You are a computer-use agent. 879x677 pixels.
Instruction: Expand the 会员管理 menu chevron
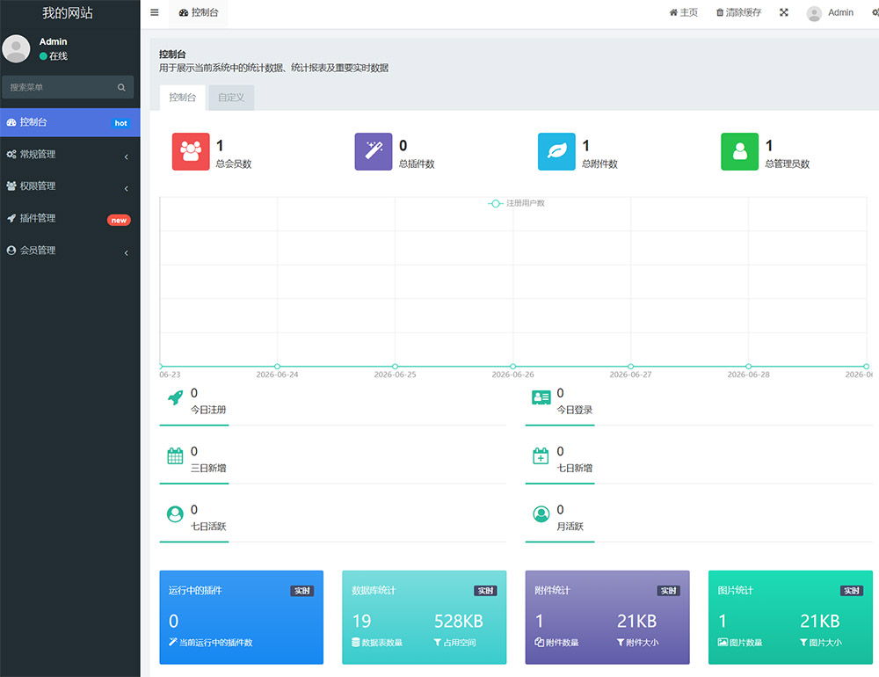click(x=126, y=252)
